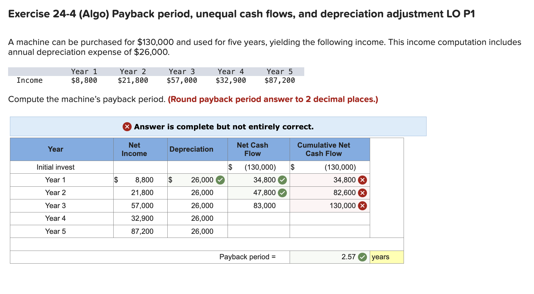Viewport: 534px width, 294px height.
Task: Click the $57,000 Year 3 income value
Action: tap(182, 81)
